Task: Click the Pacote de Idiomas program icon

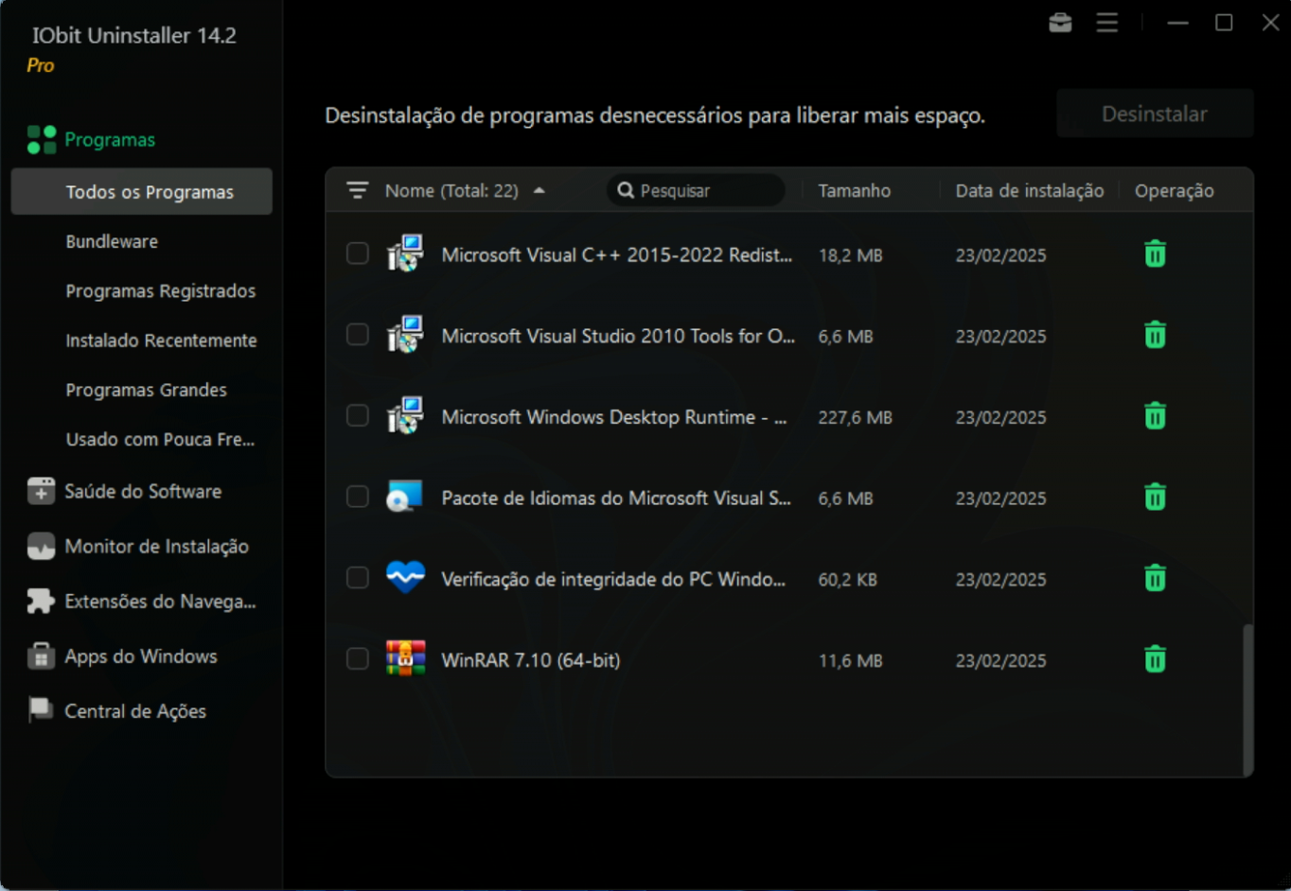Action: pos(405,497)
